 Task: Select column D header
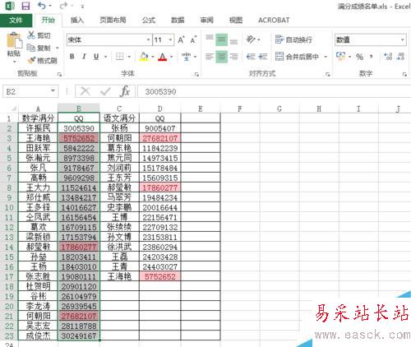click(160, 109)
